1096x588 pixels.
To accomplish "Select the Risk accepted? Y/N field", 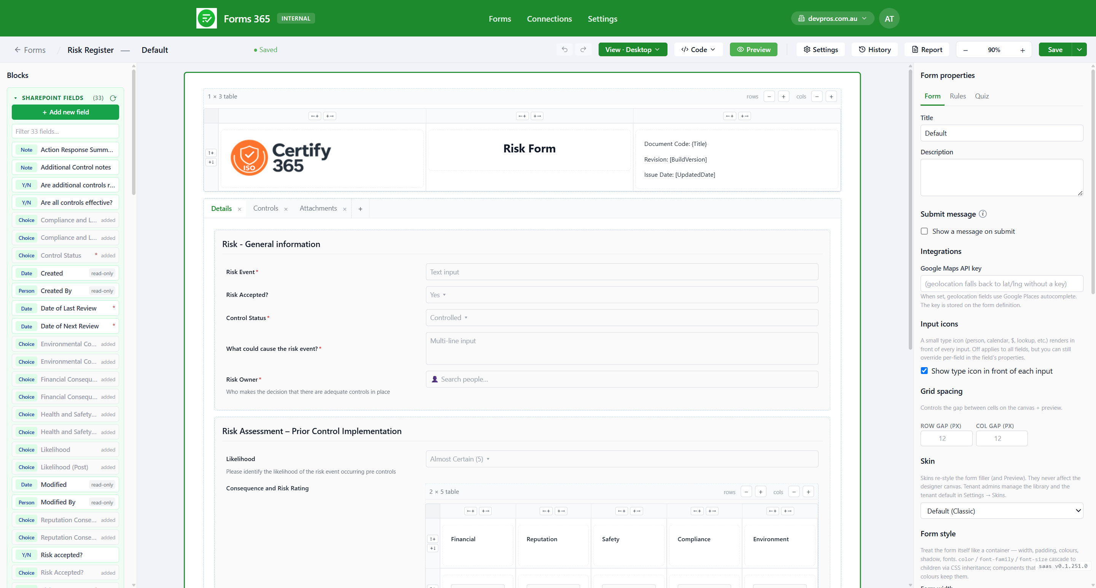I will [x=65, y=555].
